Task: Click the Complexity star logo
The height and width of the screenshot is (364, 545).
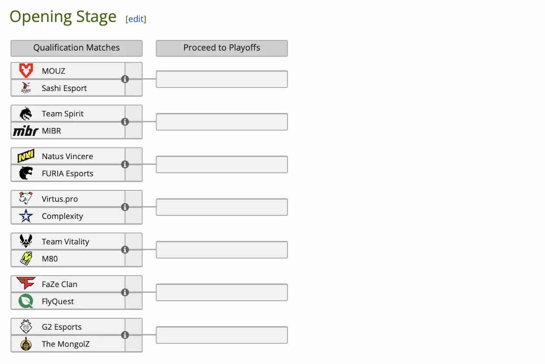Action: coord(26,216)
